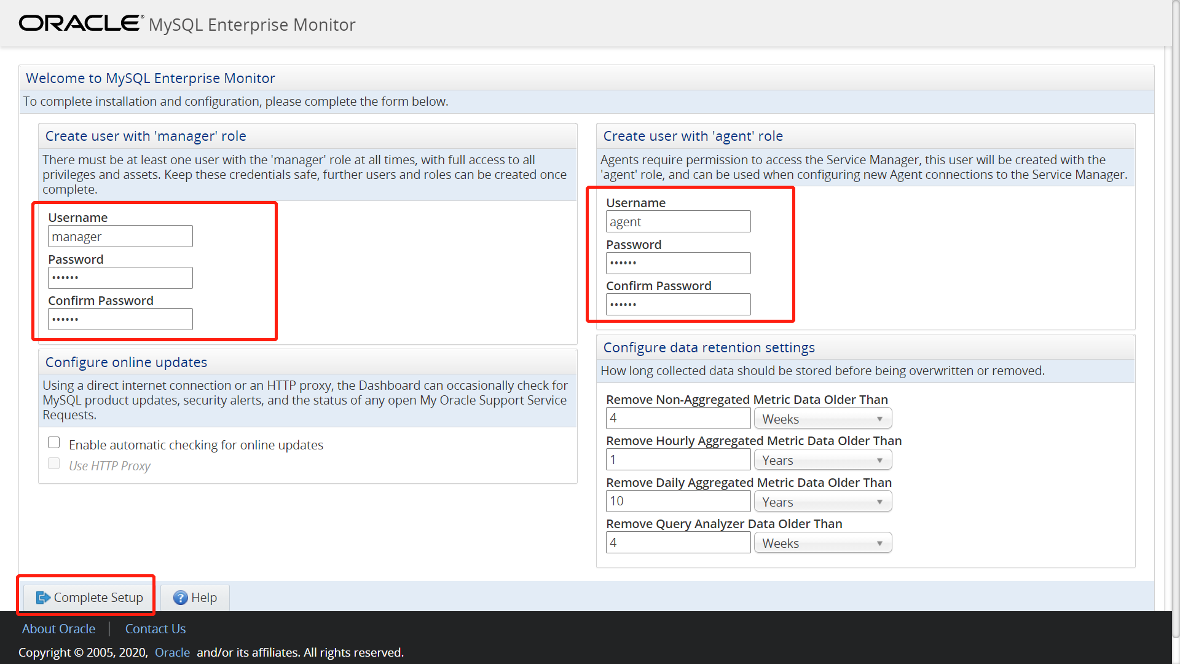Click the Help question mark icon
This screenshot has height=664, width=1180.
coord(180,598)
